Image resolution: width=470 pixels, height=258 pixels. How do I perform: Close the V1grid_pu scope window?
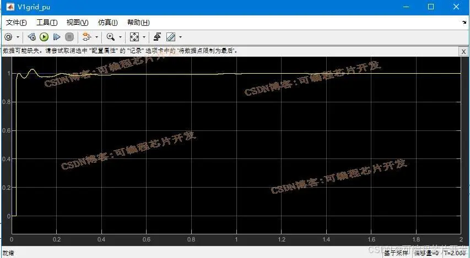pyautogui.click(x=456, y=7)
